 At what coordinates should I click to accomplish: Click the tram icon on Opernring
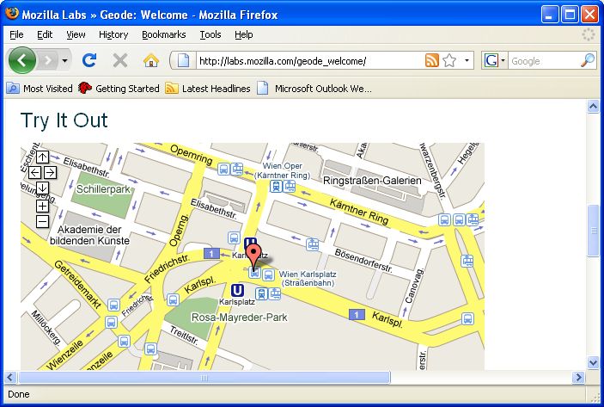pyautogui.click(x=237, y=169)
